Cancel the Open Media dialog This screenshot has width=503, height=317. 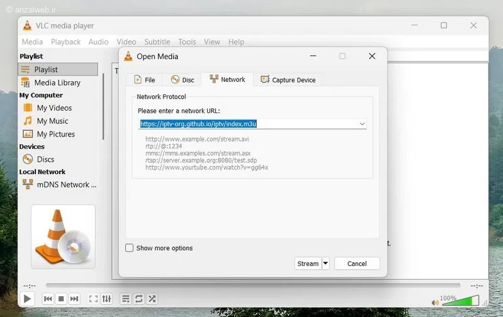point(357,264)
